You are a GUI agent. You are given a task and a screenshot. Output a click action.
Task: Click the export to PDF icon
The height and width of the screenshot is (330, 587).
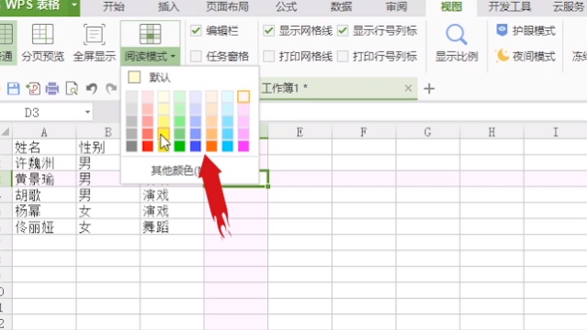[x=33, y=89]
